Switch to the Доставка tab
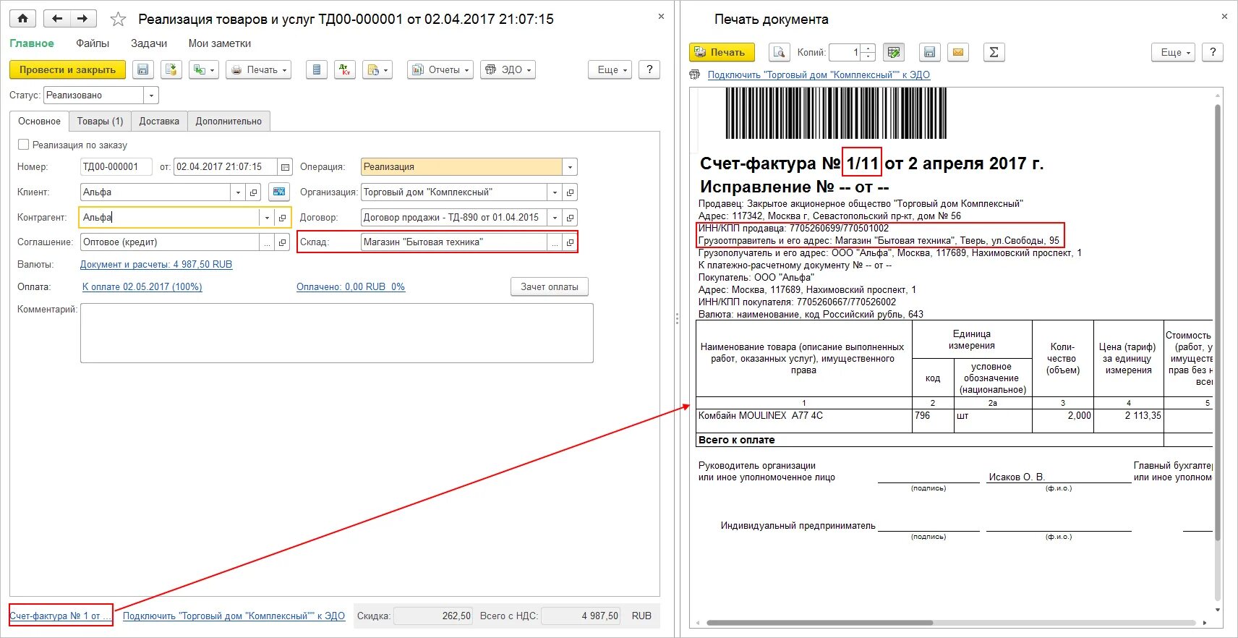The image size is (1238, 638). click(159, 121)
